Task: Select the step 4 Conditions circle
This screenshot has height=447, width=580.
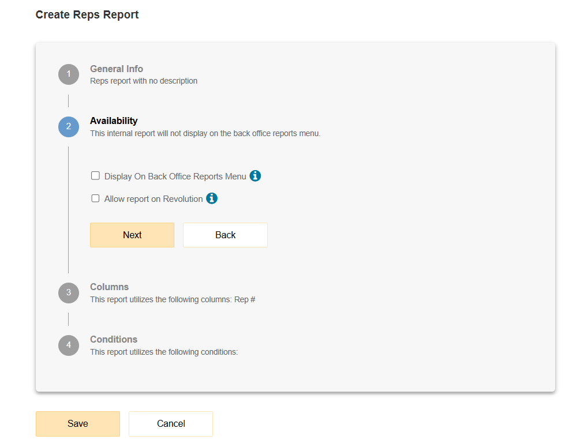Action: pyautogui.click(x=68, y=345)
